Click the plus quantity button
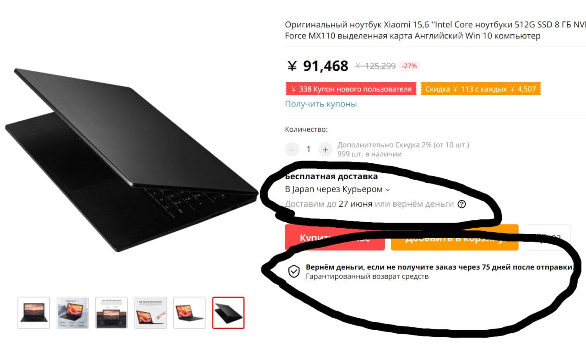The image size is (586, 358). [x=326, y=150]
